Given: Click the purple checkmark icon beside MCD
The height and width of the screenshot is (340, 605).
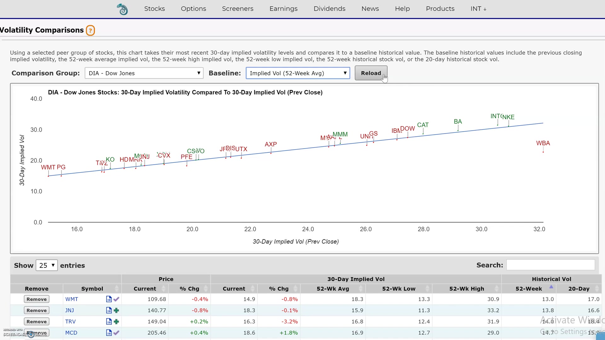Looking at the screenshot, I should click(116, 333).
